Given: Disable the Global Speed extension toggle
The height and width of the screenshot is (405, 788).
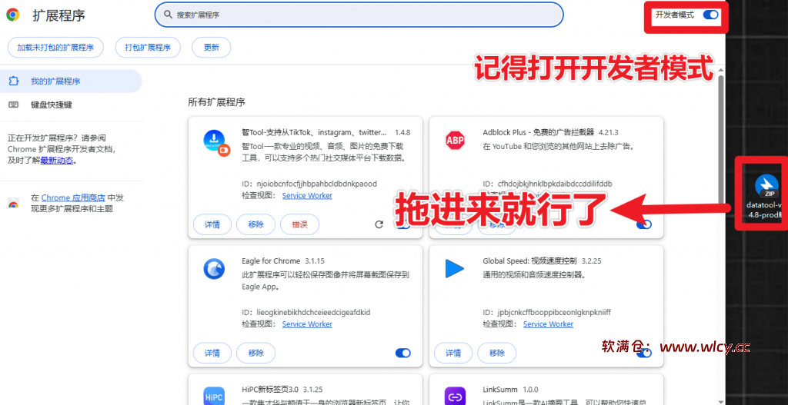Looking at the screenshot, I should pyautogui.click(x=644, y=353).
